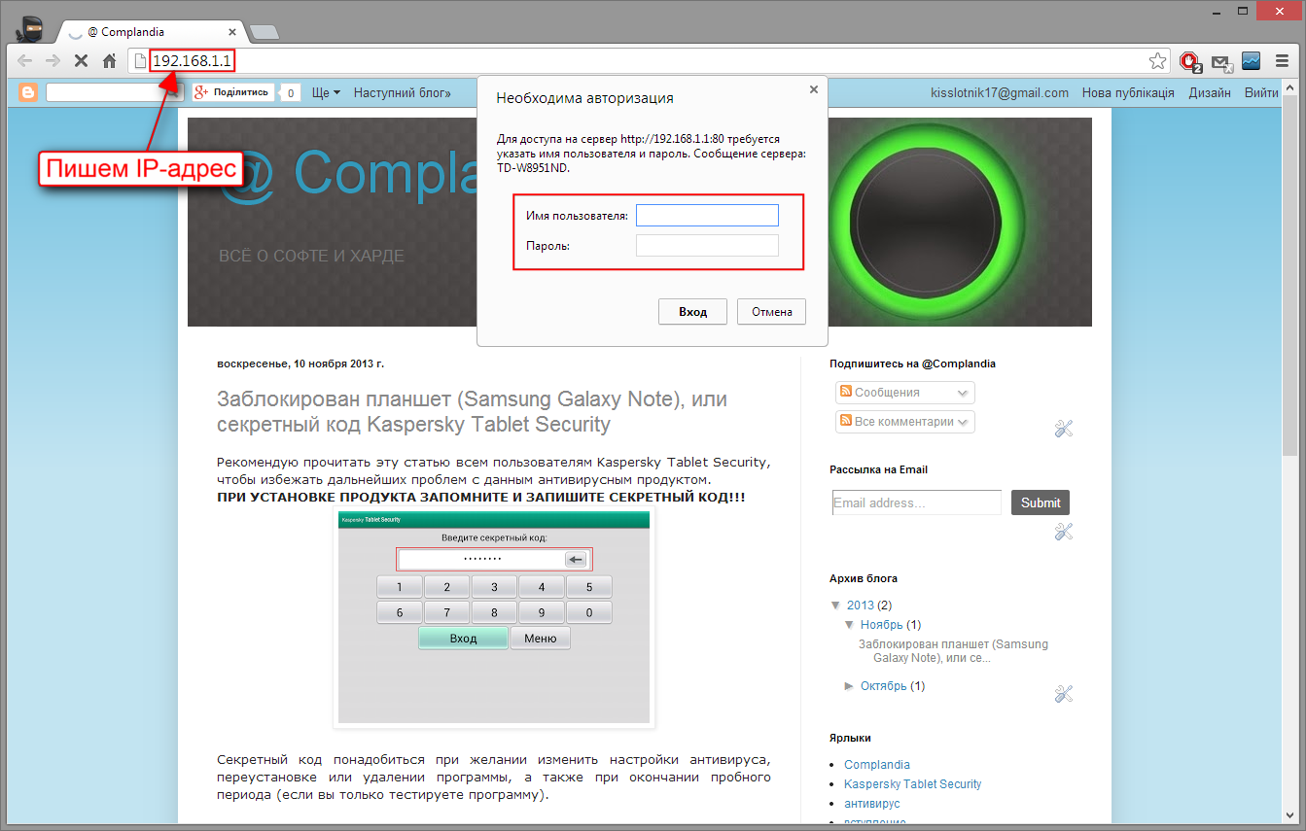Viewport: 1306px width, 831px height.
Task: Open archived post Заблокирован планшет (Samsung link
Action: 954,651
